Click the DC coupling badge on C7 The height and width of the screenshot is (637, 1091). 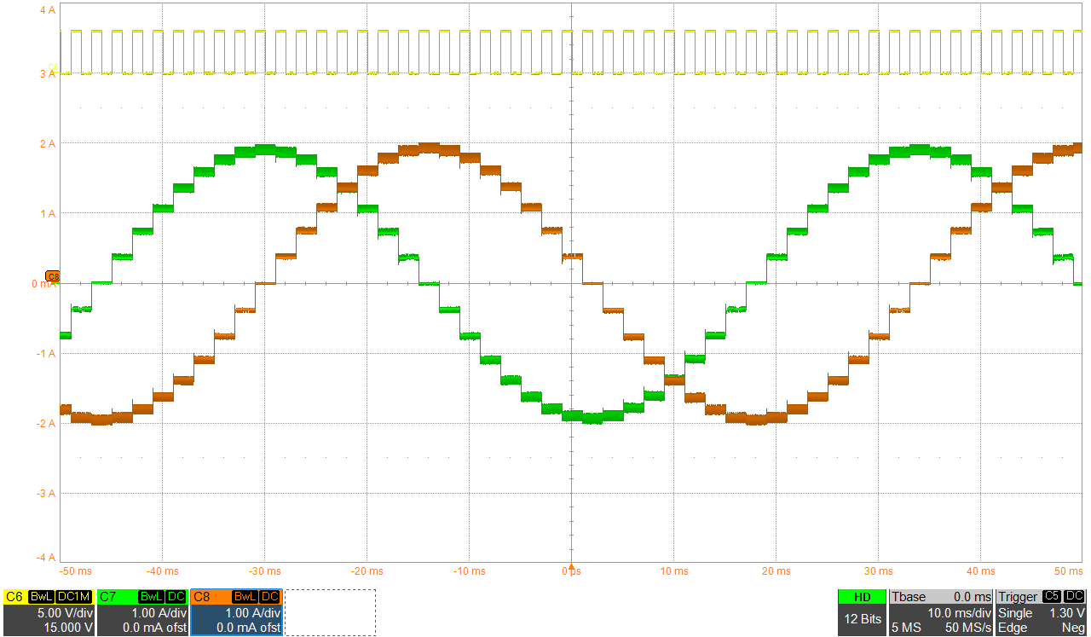176,596
